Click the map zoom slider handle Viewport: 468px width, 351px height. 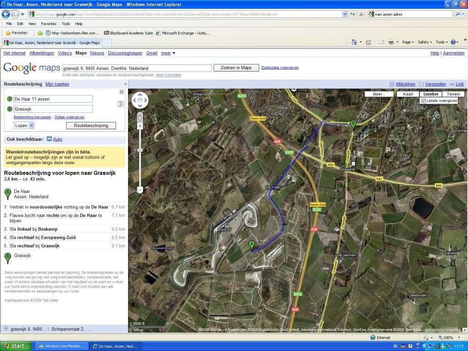pos(140,150)
